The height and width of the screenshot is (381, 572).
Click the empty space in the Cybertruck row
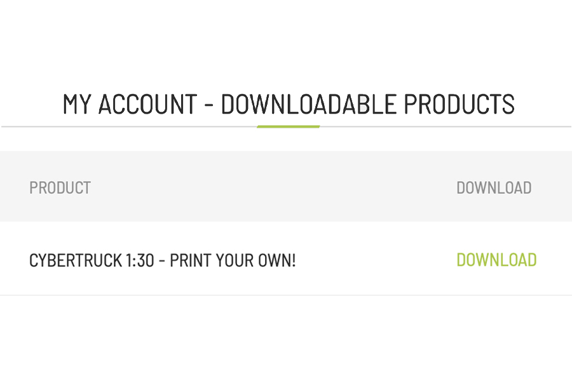(x=376, y=260)
